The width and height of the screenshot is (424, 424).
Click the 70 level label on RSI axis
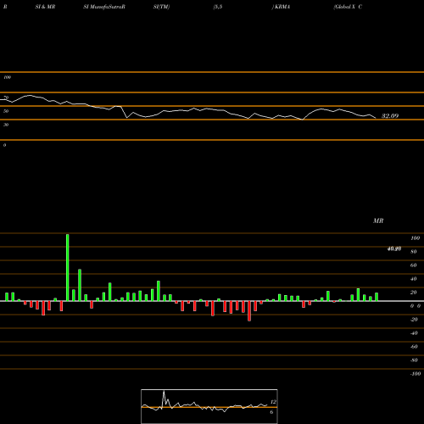click(x=6, y=98)
